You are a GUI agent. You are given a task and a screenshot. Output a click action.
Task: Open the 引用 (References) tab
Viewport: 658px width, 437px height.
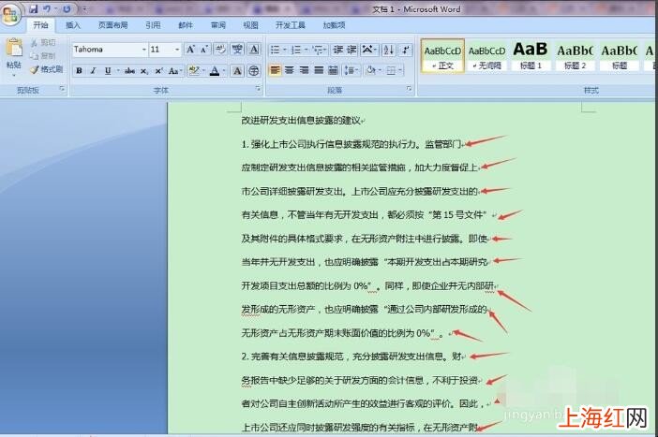click(153, 25)
